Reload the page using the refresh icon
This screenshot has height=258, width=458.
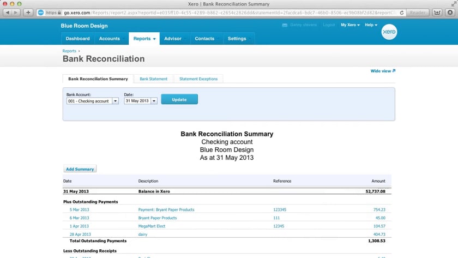402,13
